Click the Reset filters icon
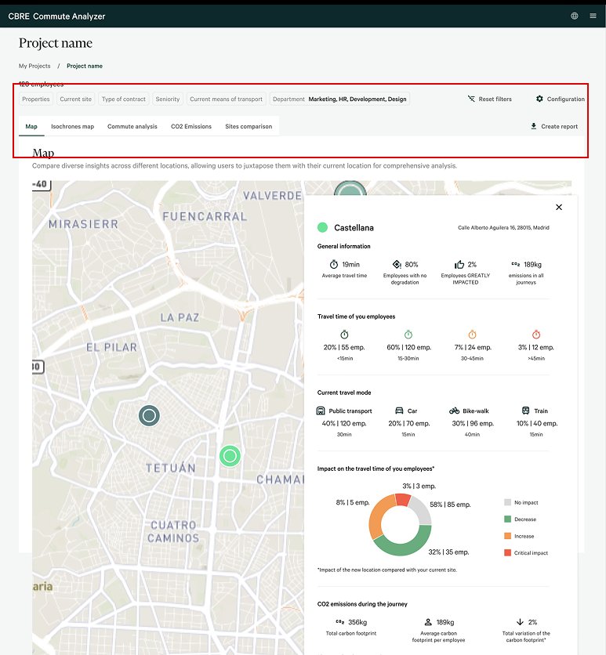Screen dimensions: 606x655 [471, 99]
